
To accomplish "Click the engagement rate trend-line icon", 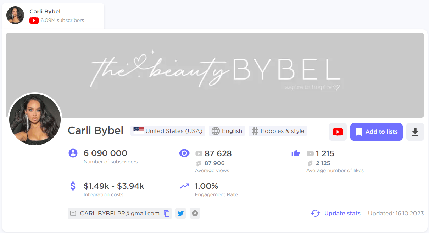I will click(184, 186).
